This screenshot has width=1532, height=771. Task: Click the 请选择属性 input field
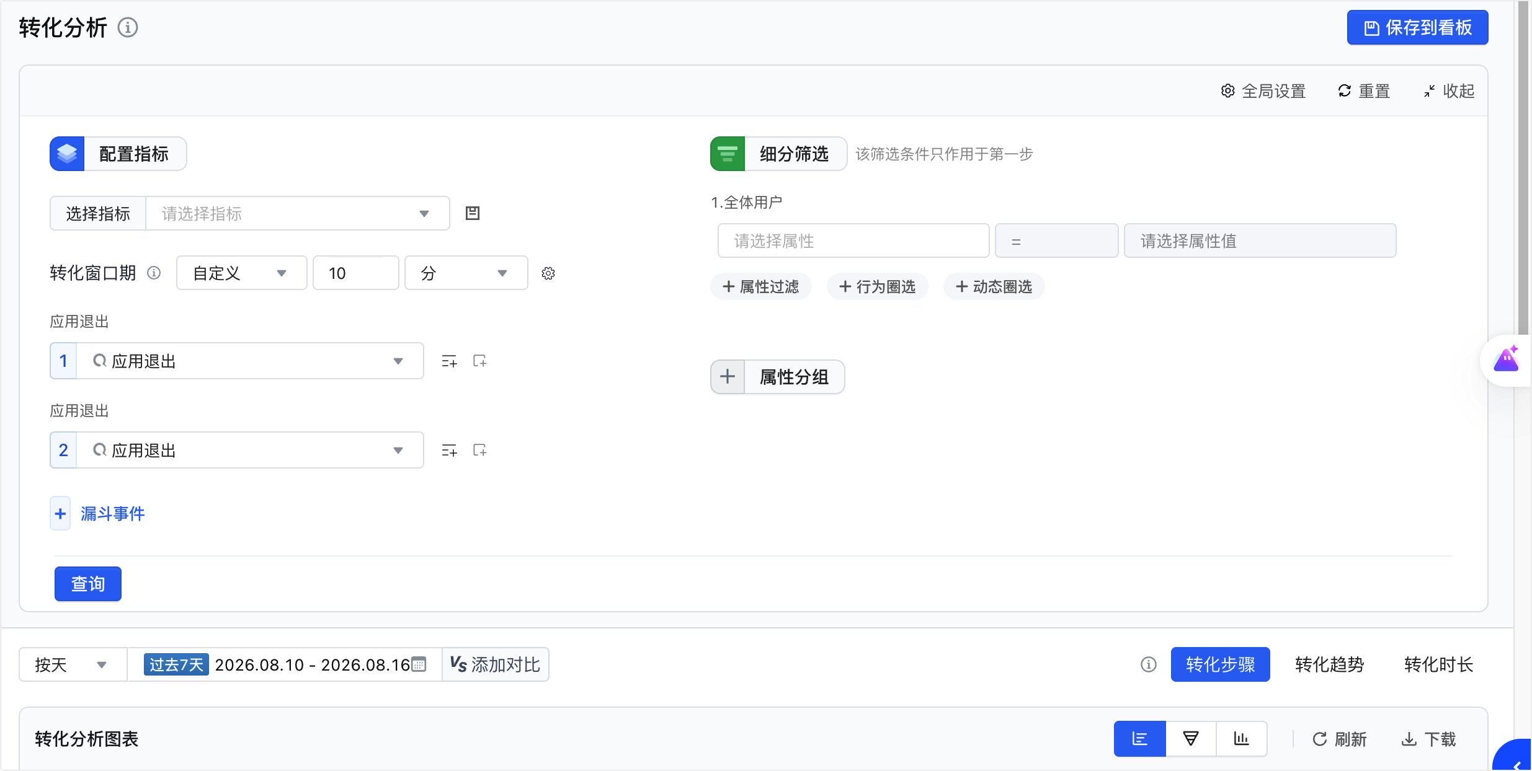[853, 240]
